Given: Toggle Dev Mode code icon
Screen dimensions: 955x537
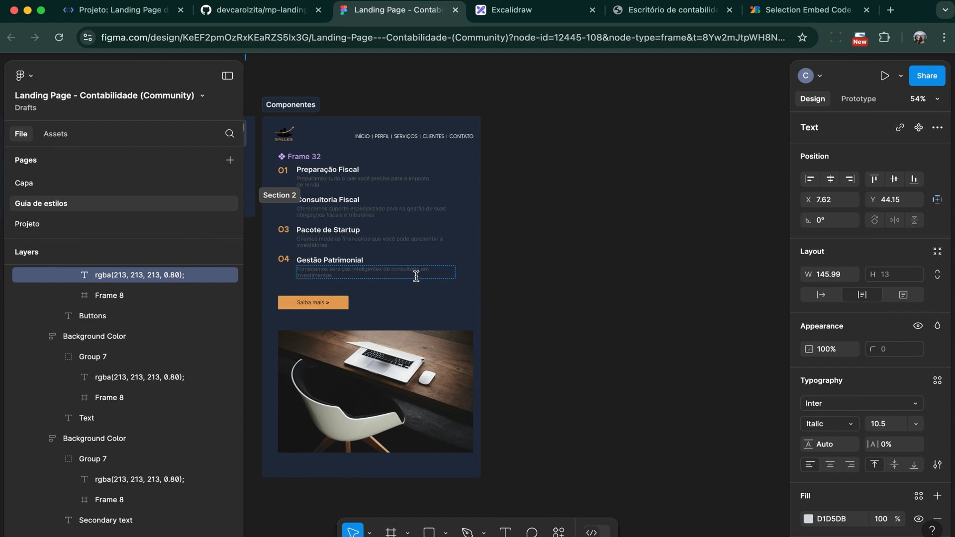Looking at the screenshot, I should tap(591, 532).
